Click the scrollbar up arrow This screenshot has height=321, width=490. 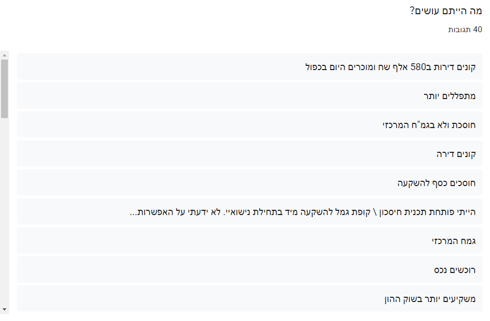pyautogui.click(x=4, y=55)
